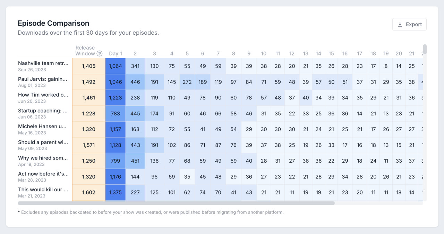This screenshot has width=444, height=234.
Task: Open the Should a parent episode
Action: (x=43, y=142)
